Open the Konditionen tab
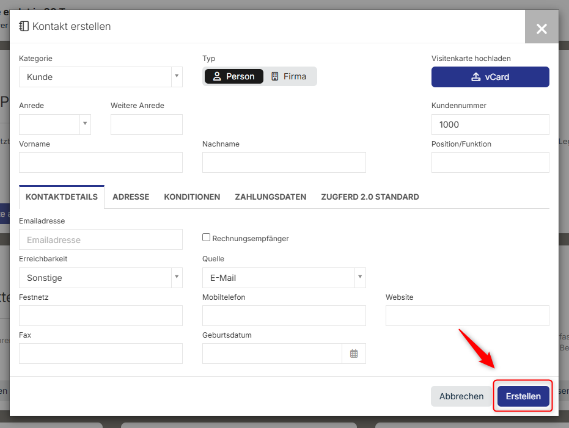The height and width of the screenshot is (428, 569). coord(192,197)
